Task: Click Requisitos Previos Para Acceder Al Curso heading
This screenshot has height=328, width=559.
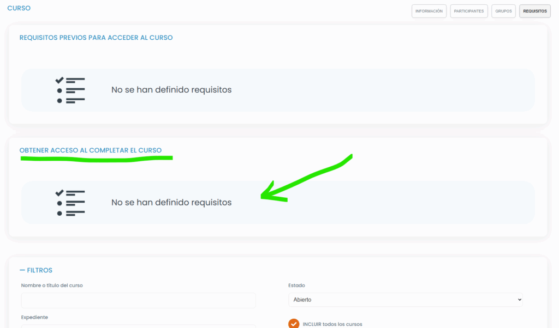Action: coord(96,38)
